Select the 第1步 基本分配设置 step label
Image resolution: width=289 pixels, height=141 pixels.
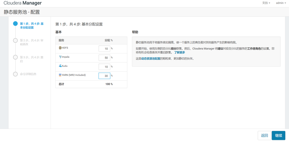pyautogui.click(x=32, y=26)
